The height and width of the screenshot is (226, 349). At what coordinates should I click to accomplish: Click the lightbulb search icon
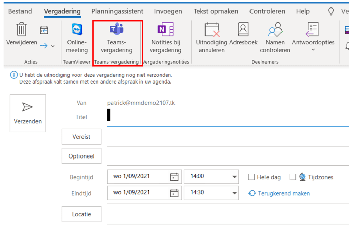(x=331, y=11)
